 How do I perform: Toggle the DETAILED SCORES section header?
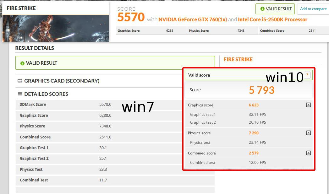coord(46,94)
